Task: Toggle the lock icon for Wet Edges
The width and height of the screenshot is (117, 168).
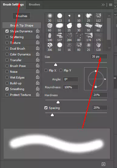Action: (38, 77)
